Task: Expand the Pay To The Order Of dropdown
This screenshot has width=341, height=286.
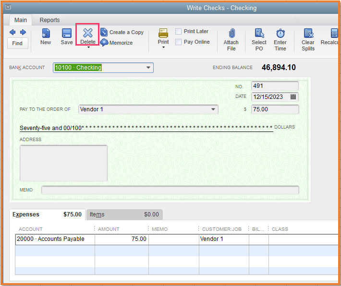Action: pyautogui.click(x=213, y=109)
